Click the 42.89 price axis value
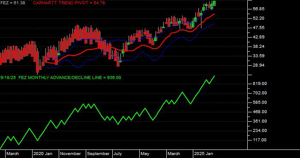The width and height of the screenshot is (300, 158). pyautogui.click(x=259, y=37)
